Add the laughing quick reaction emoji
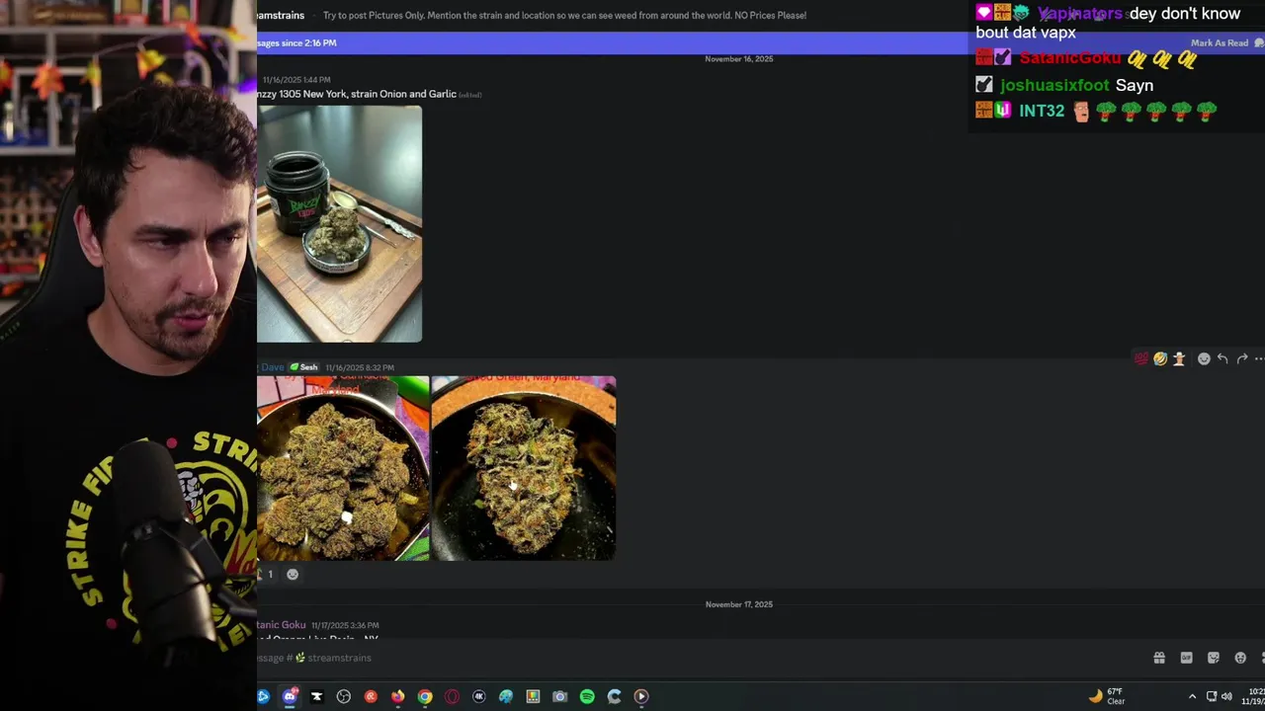This screenshot has width=1265, height=711. click(x=1160, y=359)
